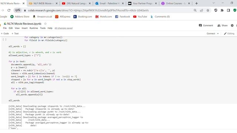
Task: Open the Runtime menu
Action: 34,28
